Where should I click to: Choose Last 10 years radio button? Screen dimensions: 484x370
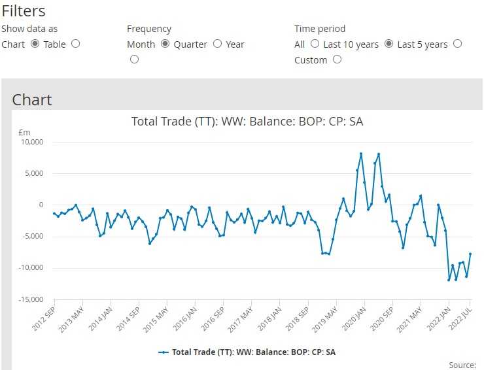click(x=389, y=44)
